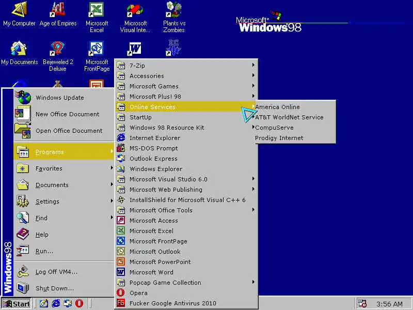Launch Microsoft FrontPage from Programs menu
Image resolution: width=413 pixels, height=310 pixels.
click(x=186, y=241)
